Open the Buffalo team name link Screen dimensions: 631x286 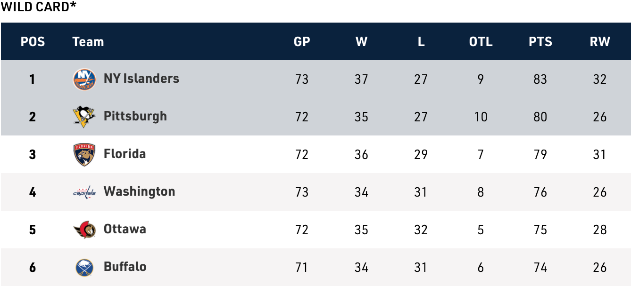(125, 267)
